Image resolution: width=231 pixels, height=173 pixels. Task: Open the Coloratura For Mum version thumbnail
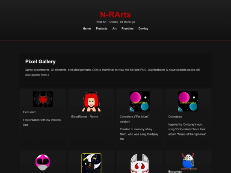(x=139, y=101)
